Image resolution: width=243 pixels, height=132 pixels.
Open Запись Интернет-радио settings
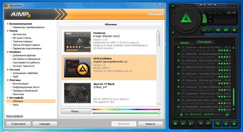(26, 45)
